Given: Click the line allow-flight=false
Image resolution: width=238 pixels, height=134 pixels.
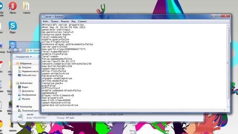Looking at the screenshot, I should 55,42.
